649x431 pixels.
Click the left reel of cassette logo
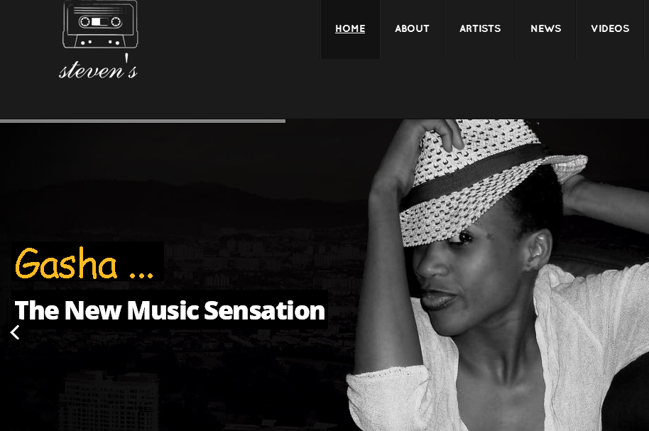coord(84,21)
